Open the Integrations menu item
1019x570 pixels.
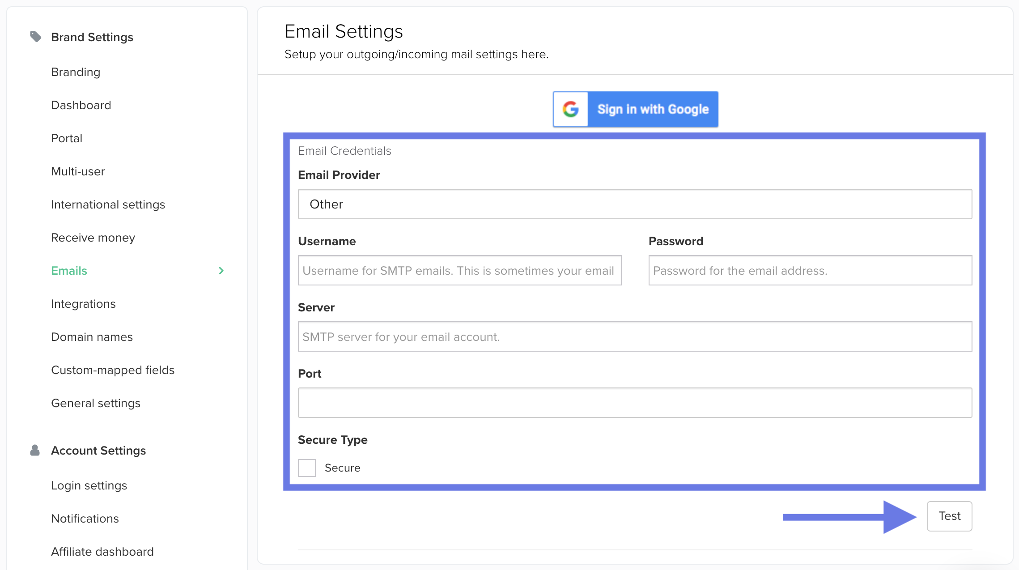coord(83,304)
